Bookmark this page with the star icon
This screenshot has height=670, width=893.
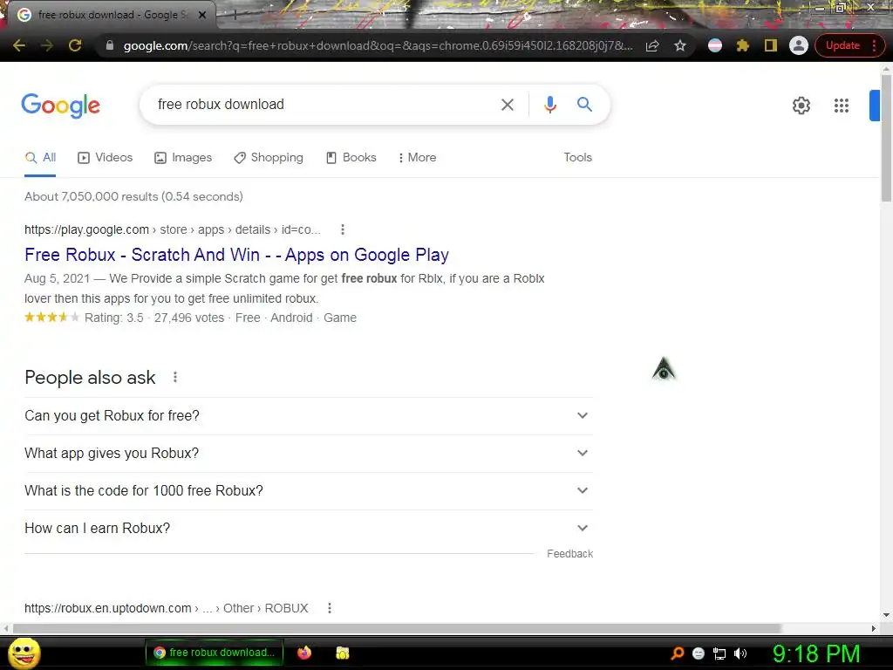pos(680,45)
